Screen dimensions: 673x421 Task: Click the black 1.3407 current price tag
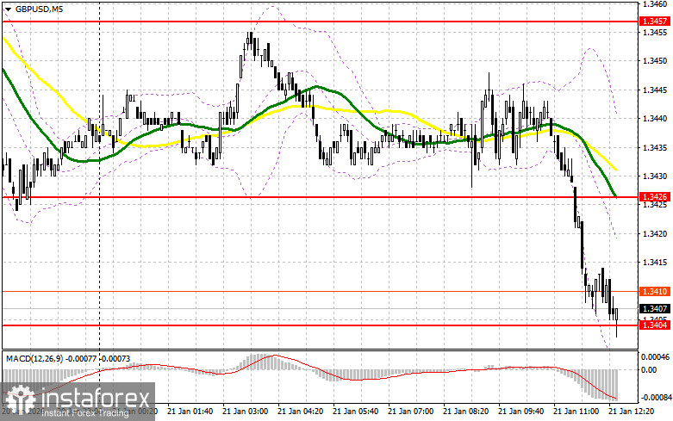click(x=655, y=309)
